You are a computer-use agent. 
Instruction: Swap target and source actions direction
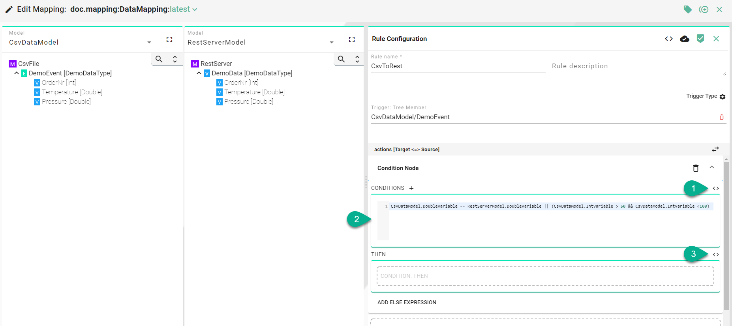click(715, 149)
